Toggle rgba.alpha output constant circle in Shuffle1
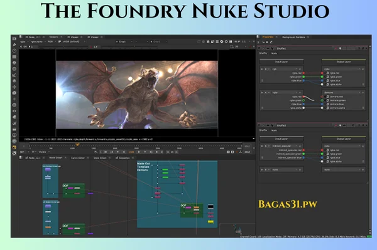Screen dimensions: 377x250 pyautogui.click(x=328, y=84)
